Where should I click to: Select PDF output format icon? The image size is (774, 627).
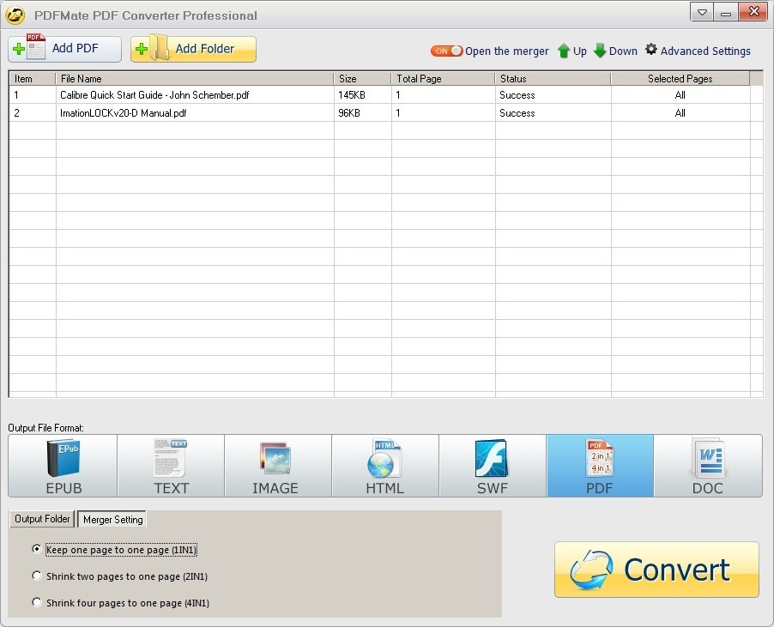click(600, 466)
